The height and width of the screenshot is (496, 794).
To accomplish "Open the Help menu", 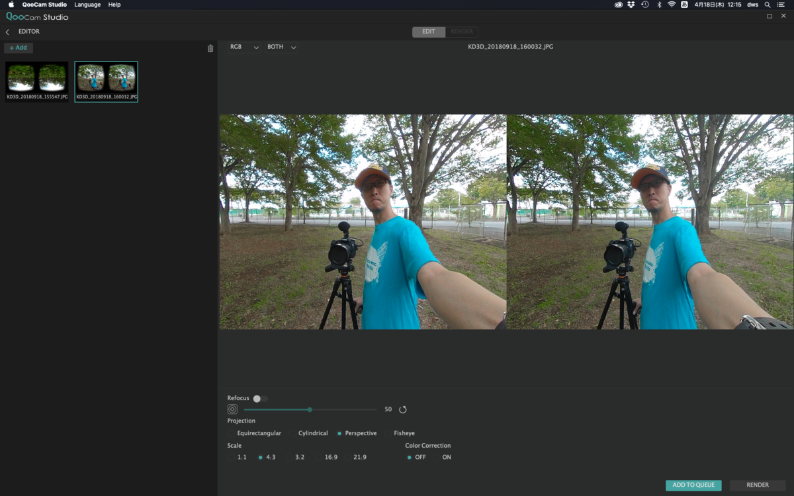I will [114, 5].
